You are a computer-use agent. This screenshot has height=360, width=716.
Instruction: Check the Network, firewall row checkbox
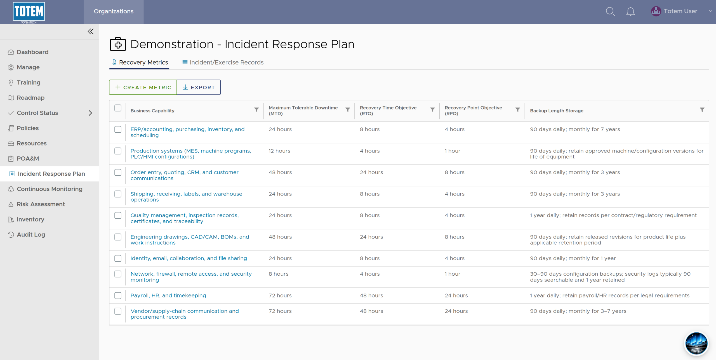tap(118, 274)
